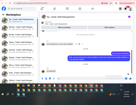Screen dimensions: 136x105
Task: Click New Chrome available button
Action: point(126,3)
